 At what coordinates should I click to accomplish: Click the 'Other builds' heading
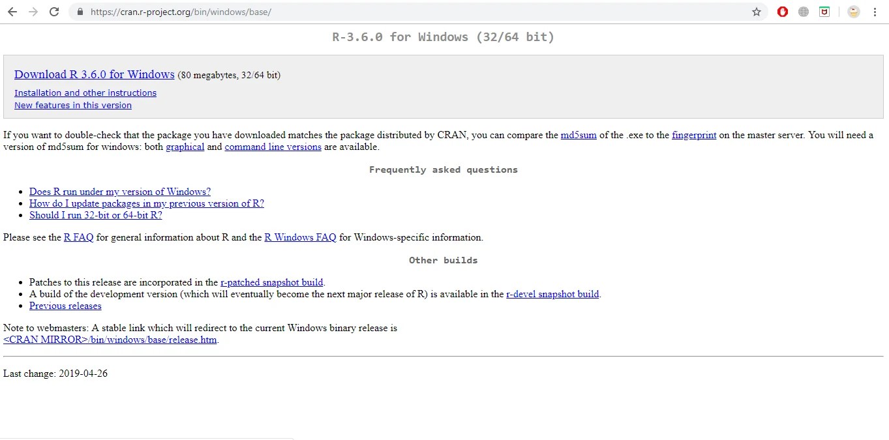(x=444, y=260)
